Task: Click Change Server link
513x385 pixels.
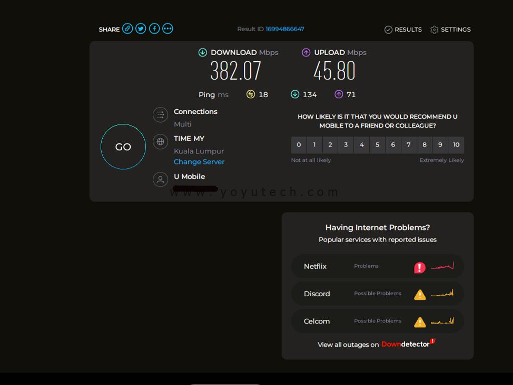Action: pyautogui.click(x=199, y=162)
